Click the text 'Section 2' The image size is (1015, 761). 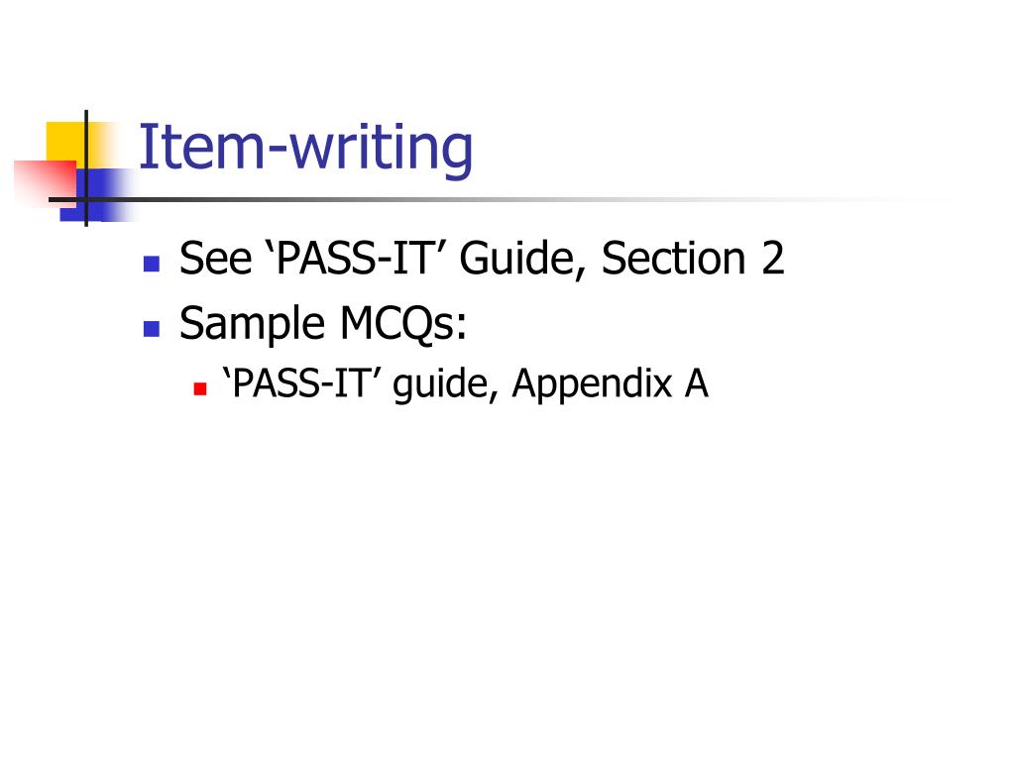pos(693,259)
